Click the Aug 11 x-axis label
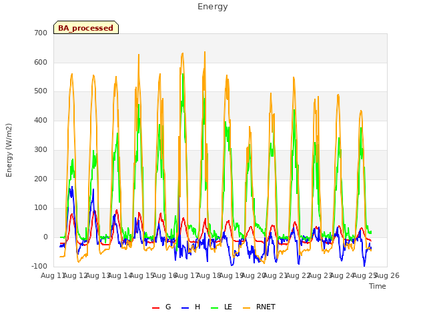The height and width of the screenshot is (320, 427). [53, 275]
